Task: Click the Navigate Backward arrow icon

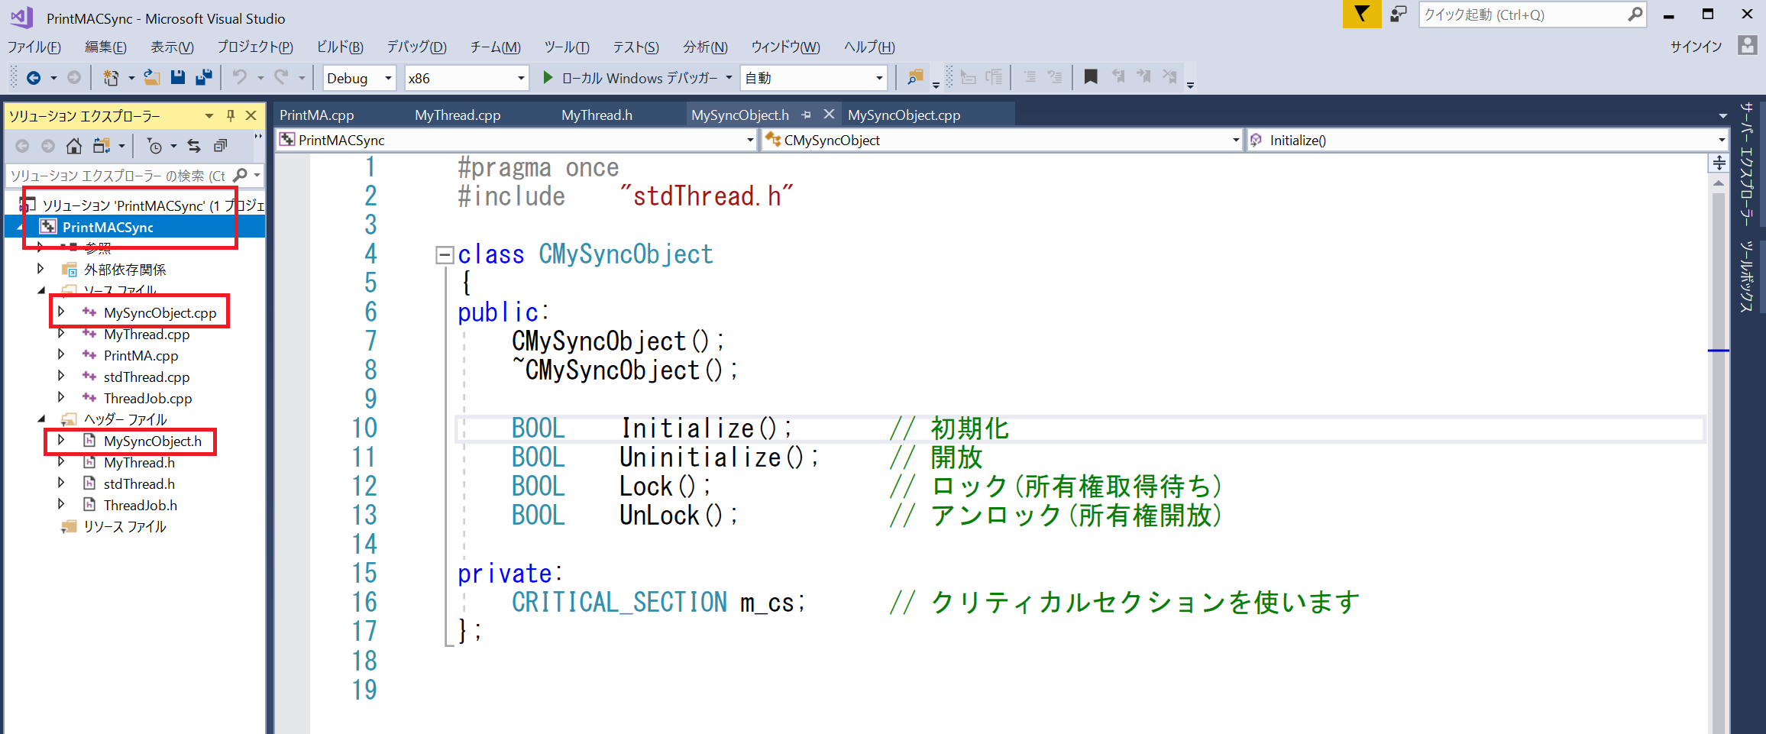Action: [x=34, y=78]
